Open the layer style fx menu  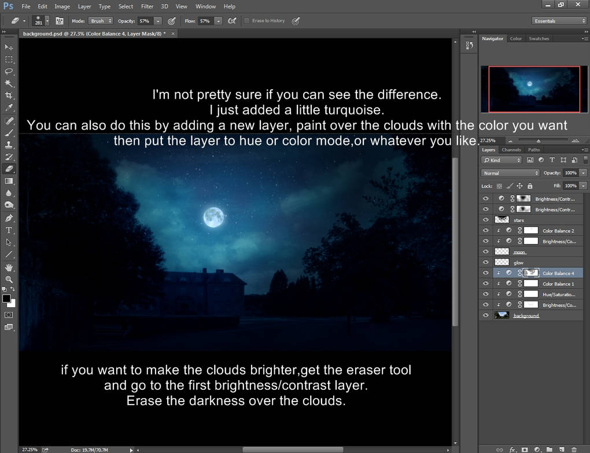coord(512,449)
